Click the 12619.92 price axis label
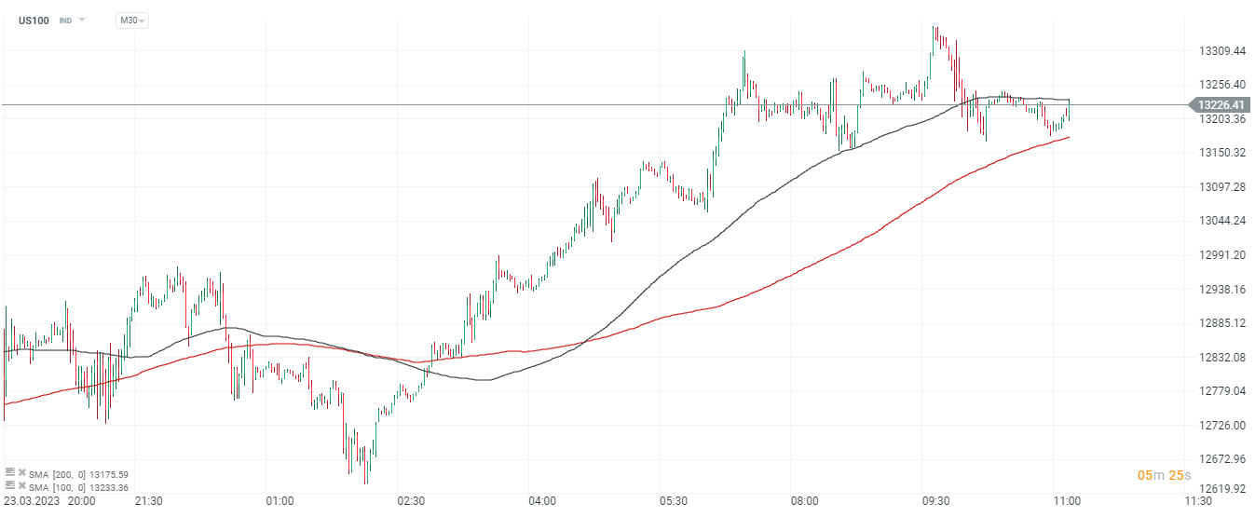This screenshot has width=1255, height=517. [x=1223, y=487]
